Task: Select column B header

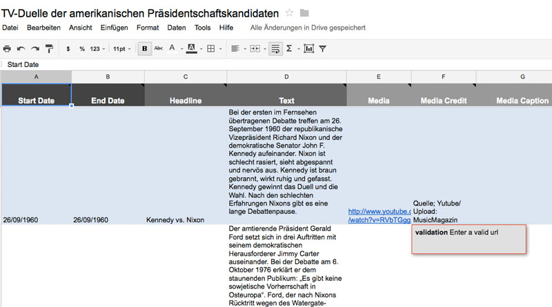Action: [108, 77]
